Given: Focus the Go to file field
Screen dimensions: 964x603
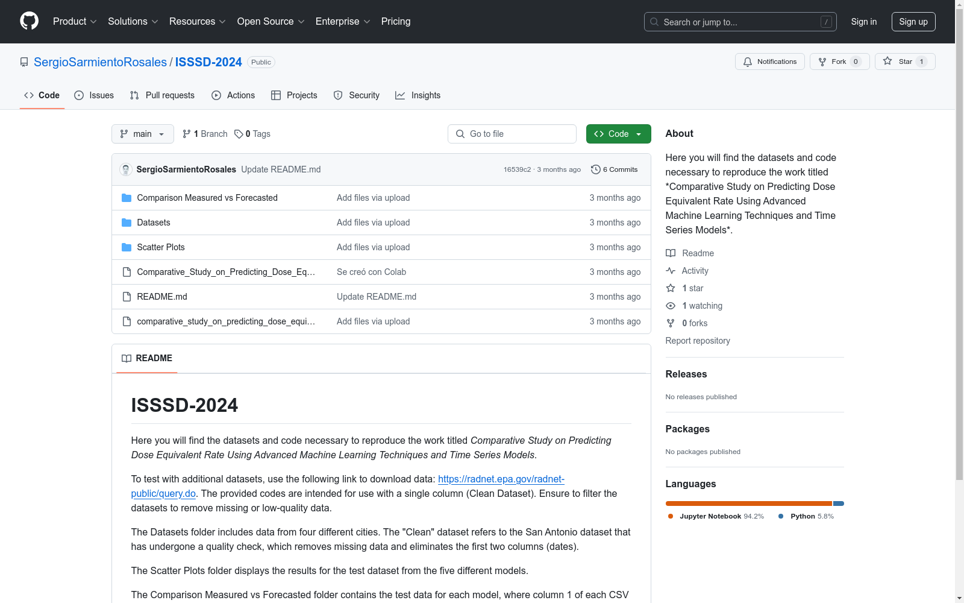Looking at the screenshot, I should [512, 134].
